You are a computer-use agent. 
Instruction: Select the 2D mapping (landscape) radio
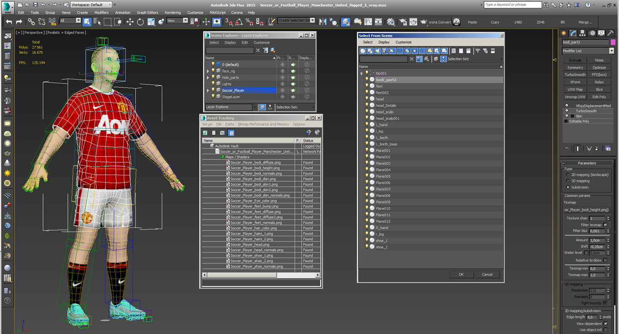point(568,175)
